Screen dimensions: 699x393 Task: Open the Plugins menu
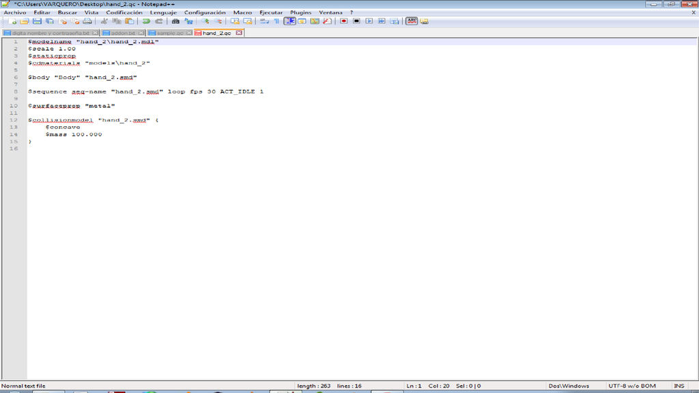(301, 12)
